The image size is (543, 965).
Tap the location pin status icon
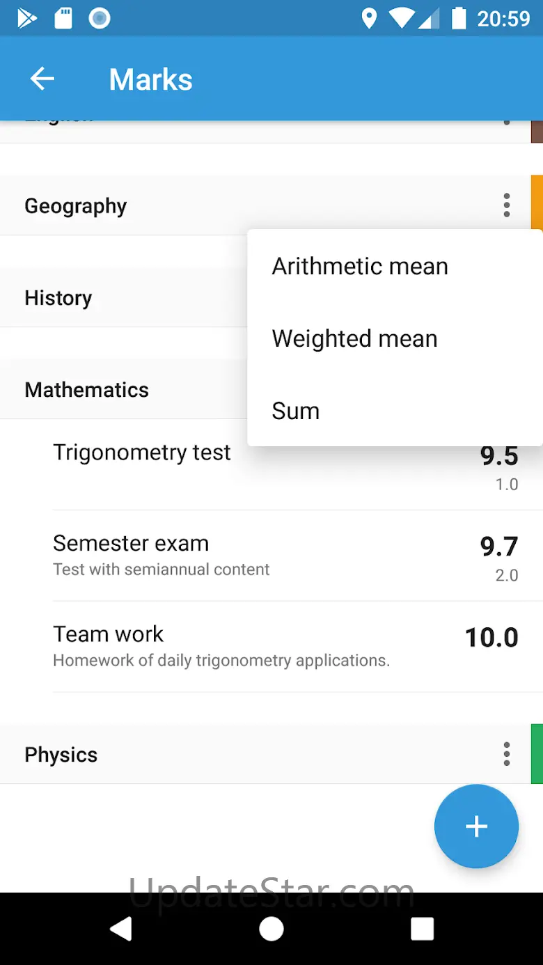coord(369,19)
